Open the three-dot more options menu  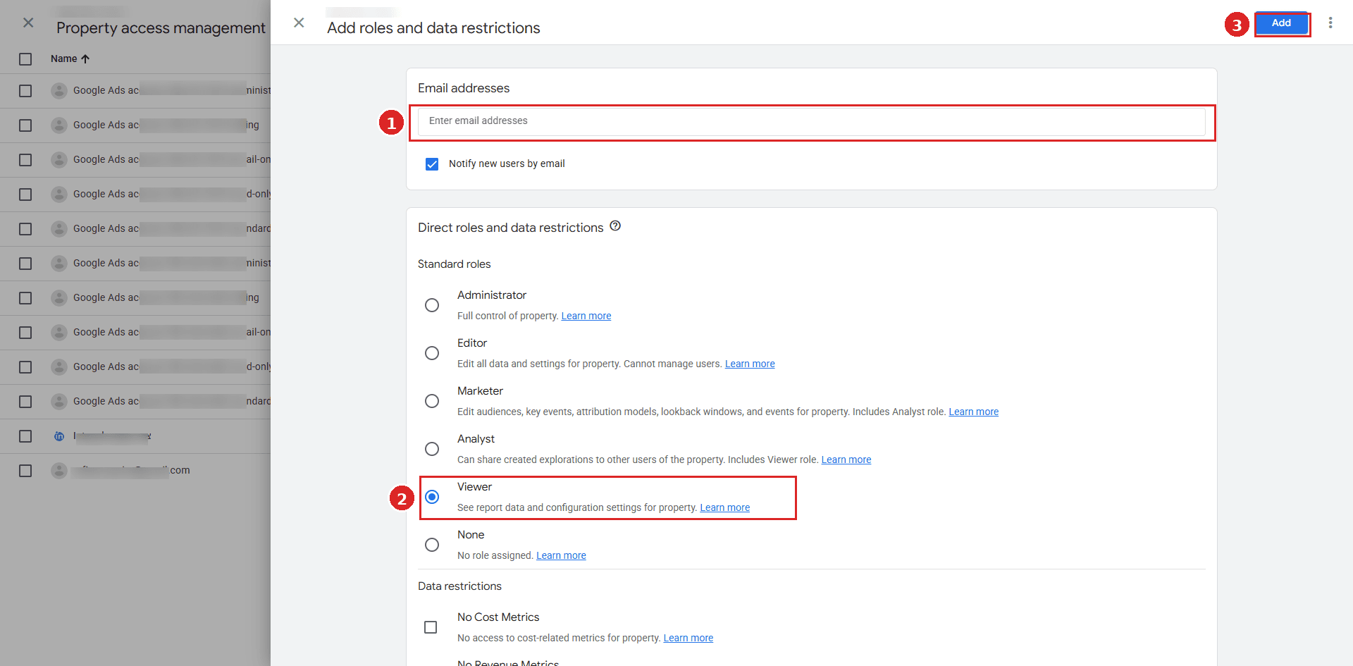click(1330, 23)
